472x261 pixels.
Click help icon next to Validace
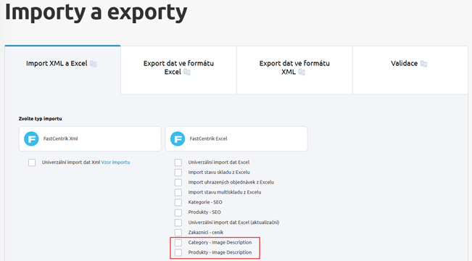pyautogui.click(x=424, y=64)
